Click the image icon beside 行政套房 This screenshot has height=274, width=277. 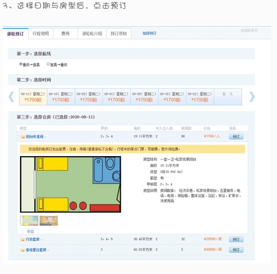tap(23, 240)
